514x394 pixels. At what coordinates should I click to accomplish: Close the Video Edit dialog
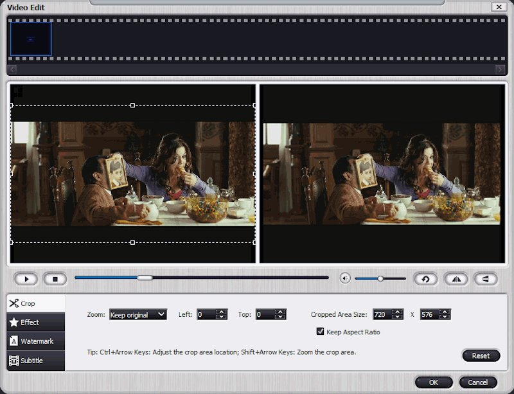tap(499, 7)
